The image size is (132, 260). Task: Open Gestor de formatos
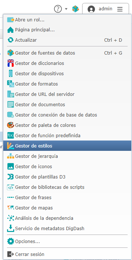point(67,84)
